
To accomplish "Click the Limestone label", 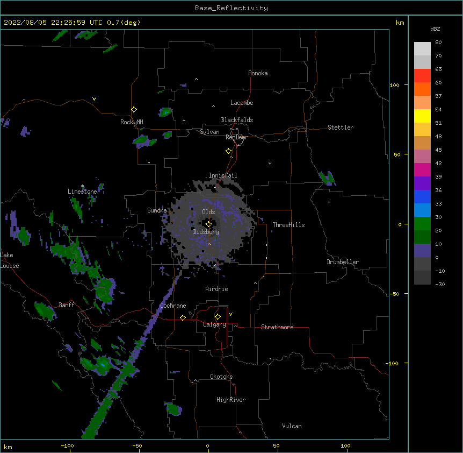I will point(82,192).
